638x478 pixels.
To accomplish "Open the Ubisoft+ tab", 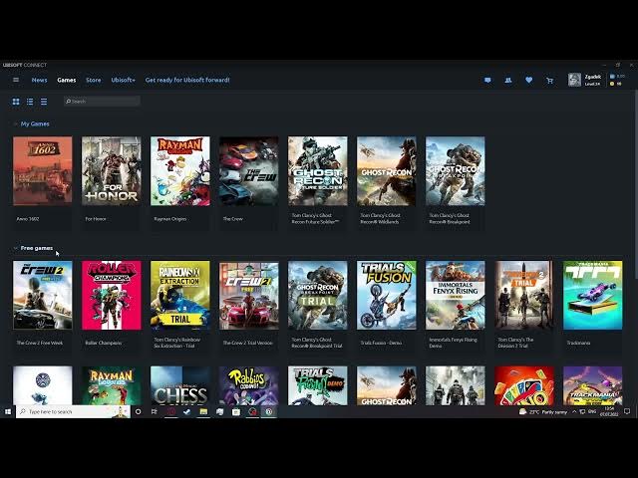I will (x=123, y=80).
